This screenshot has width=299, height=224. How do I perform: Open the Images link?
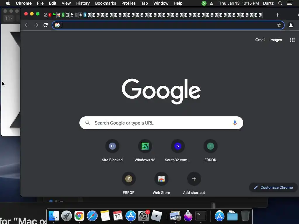(276, 40)
